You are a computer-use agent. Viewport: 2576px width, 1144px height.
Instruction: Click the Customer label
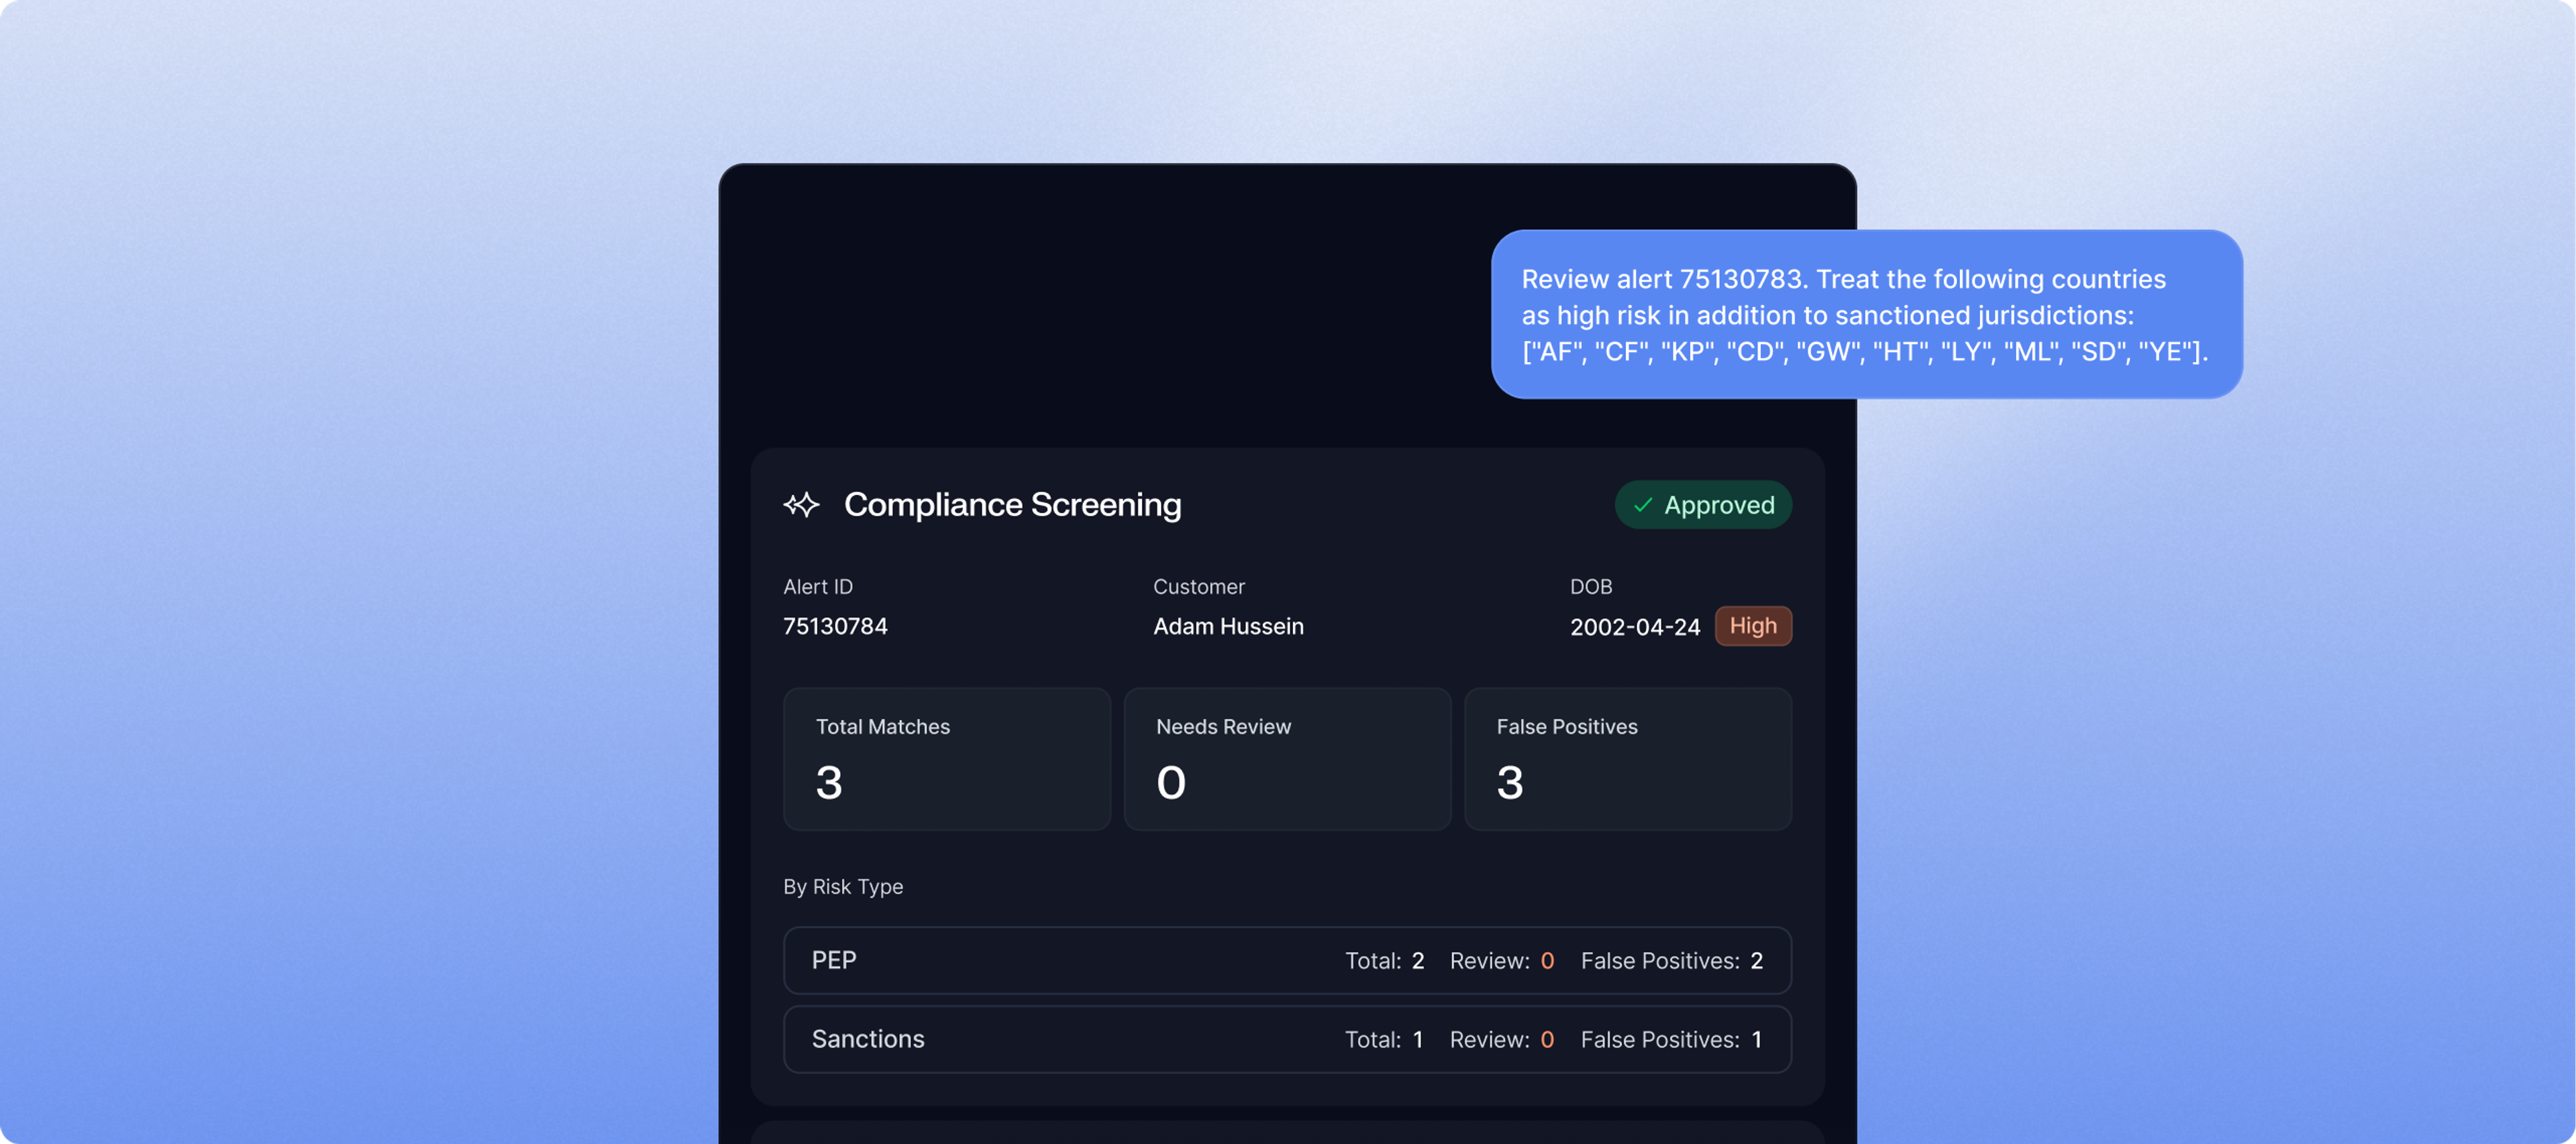(x=1199, y=587)
